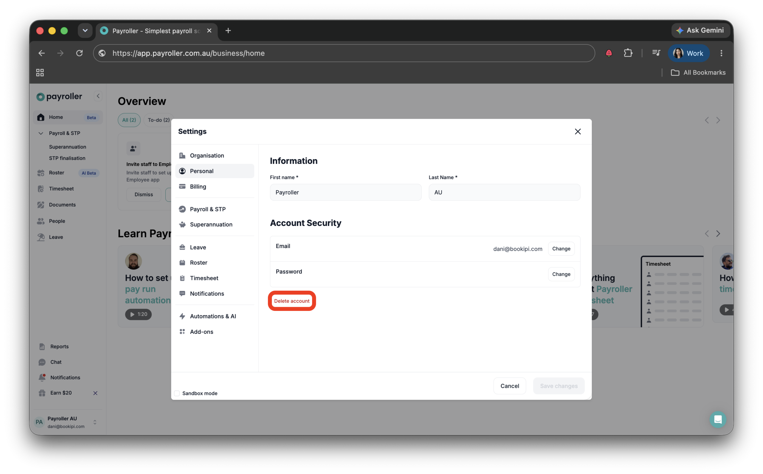Open Leave settings in the dialog
Screen dimensions: 763x474
pos(215,247)
